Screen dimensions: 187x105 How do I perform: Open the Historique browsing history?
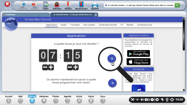click(x=57, y=5)
